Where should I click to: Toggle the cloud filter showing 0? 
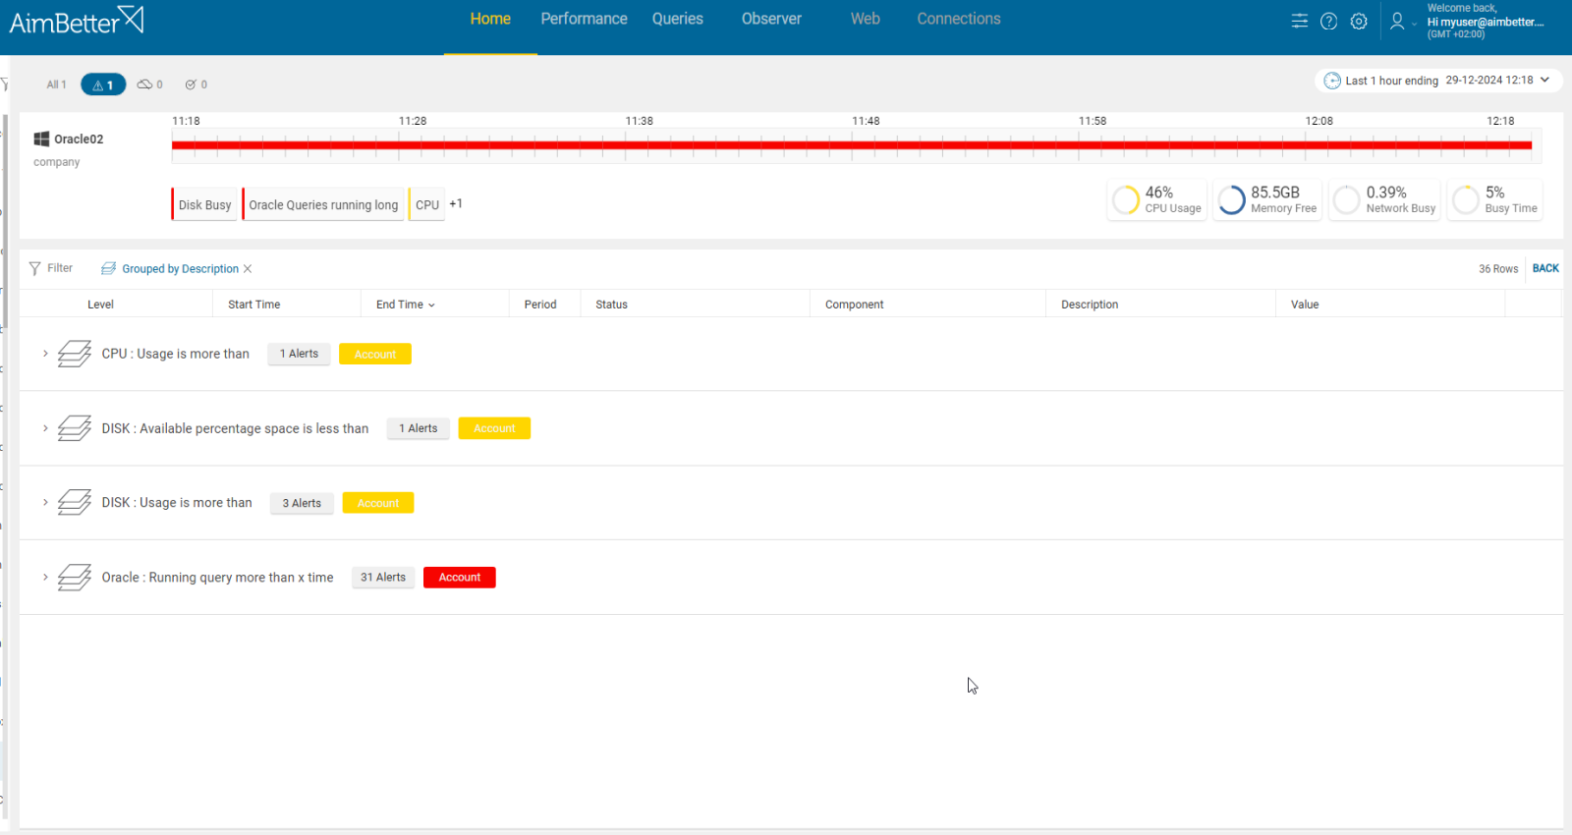pos(149,84)
